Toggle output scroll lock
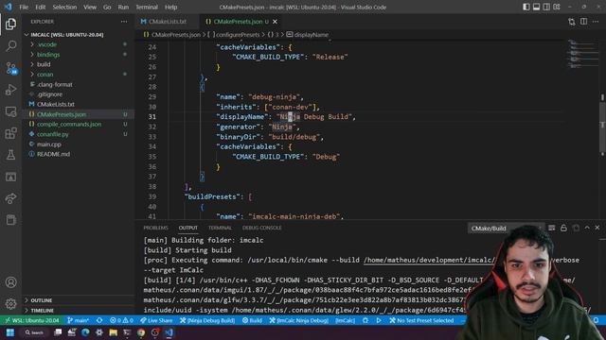This screenshot has width=606, height=340. [563, 228]
